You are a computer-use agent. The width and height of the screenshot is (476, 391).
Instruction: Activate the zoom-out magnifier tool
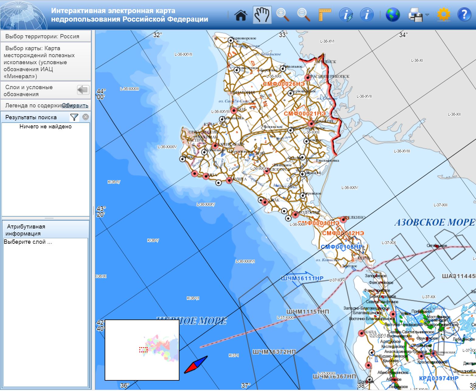pos(304,15)
